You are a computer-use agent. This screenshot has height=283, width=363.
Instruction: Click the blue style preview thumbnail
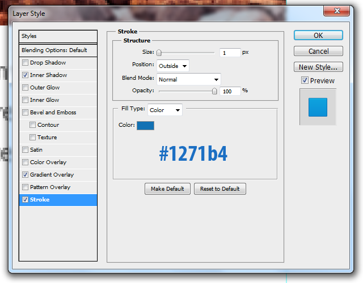(x=318, y=107)
